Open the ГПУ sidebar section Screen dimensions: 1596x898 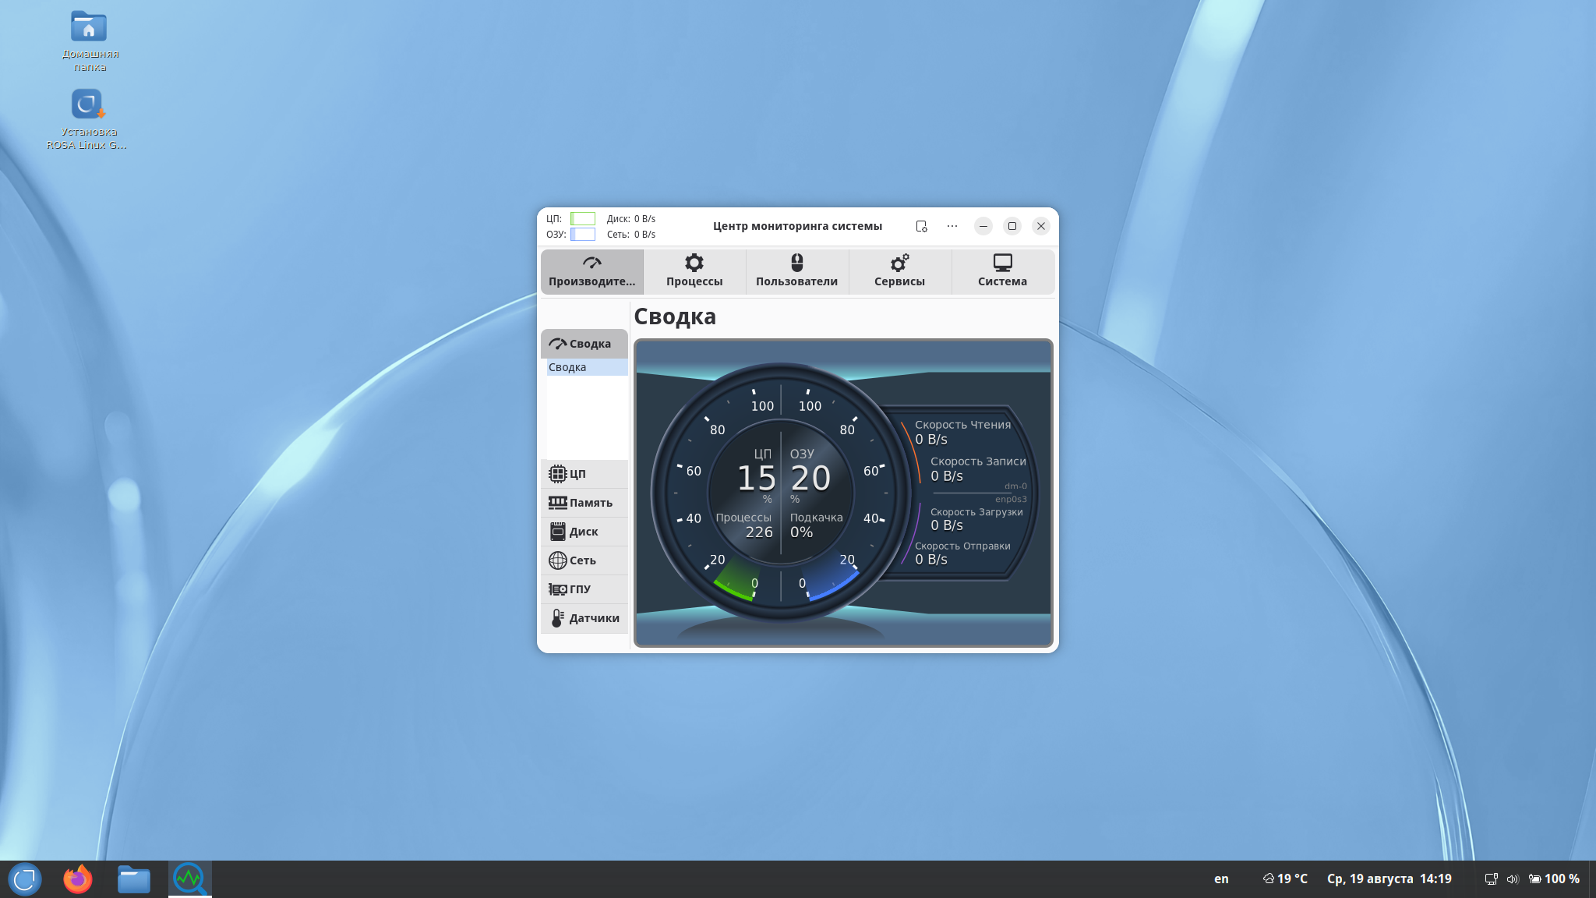pyautogui.click(x=584, y=589)
